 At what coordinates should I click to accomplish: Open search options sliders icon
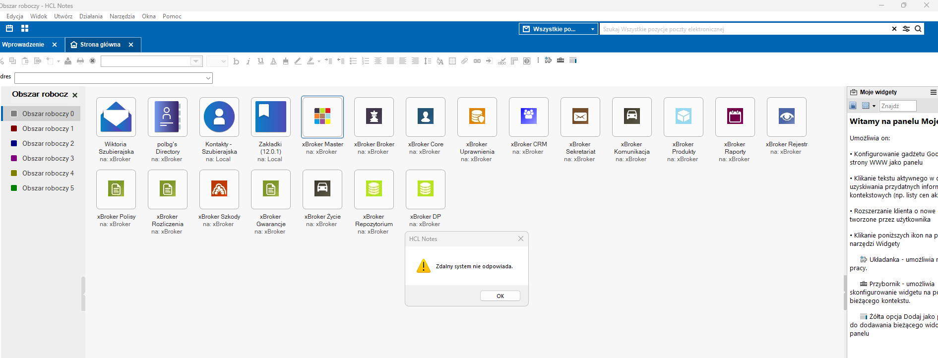(x=906, y=29)
